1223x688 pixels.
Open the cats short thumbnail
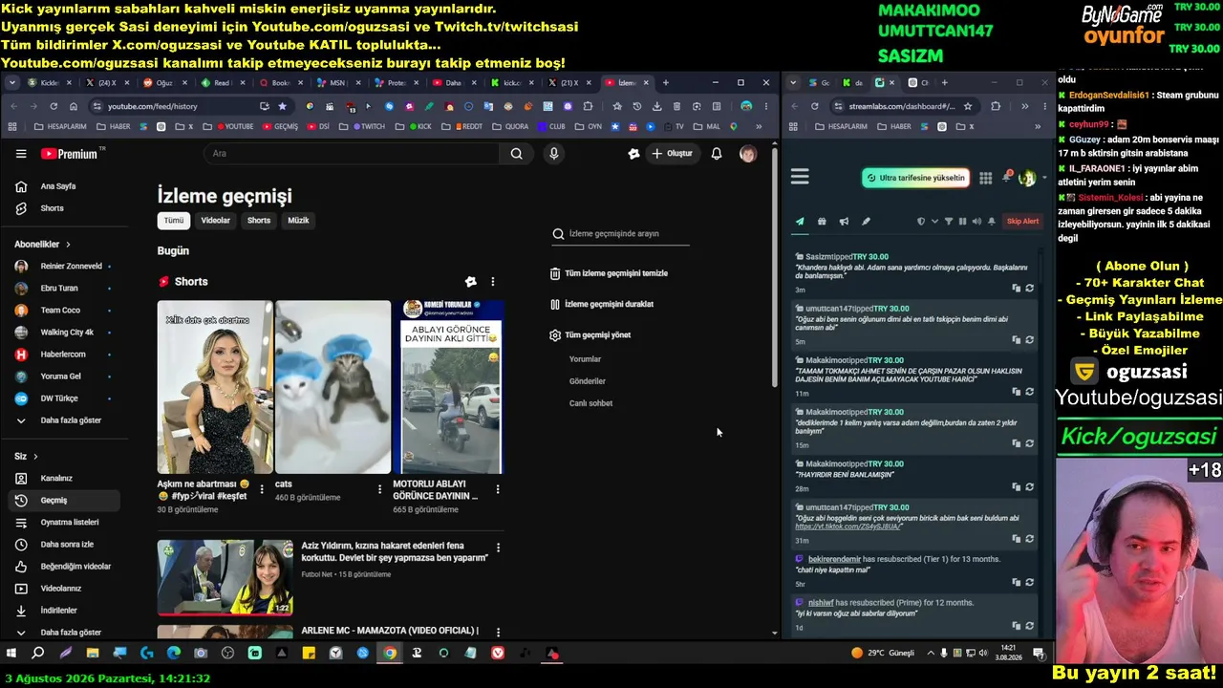(x=333, y=387)
